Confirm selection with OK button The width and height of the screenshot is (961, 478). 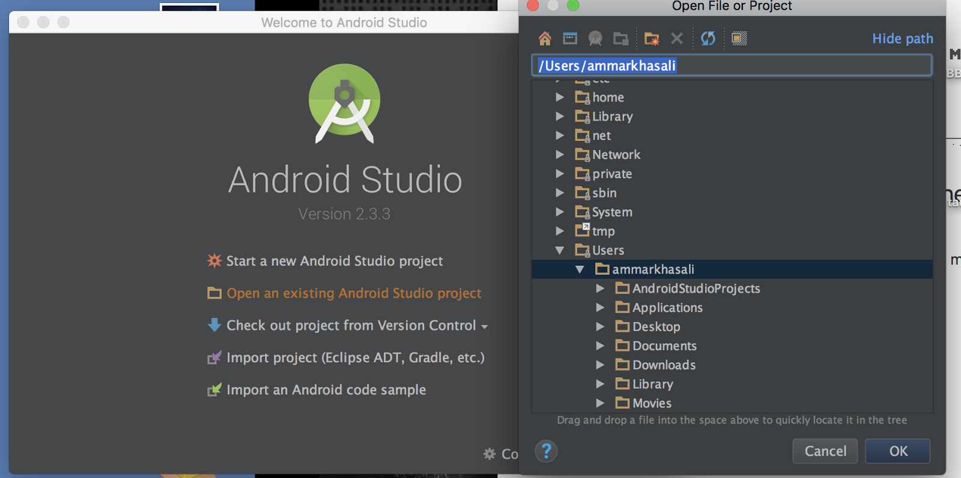[898, 451]
